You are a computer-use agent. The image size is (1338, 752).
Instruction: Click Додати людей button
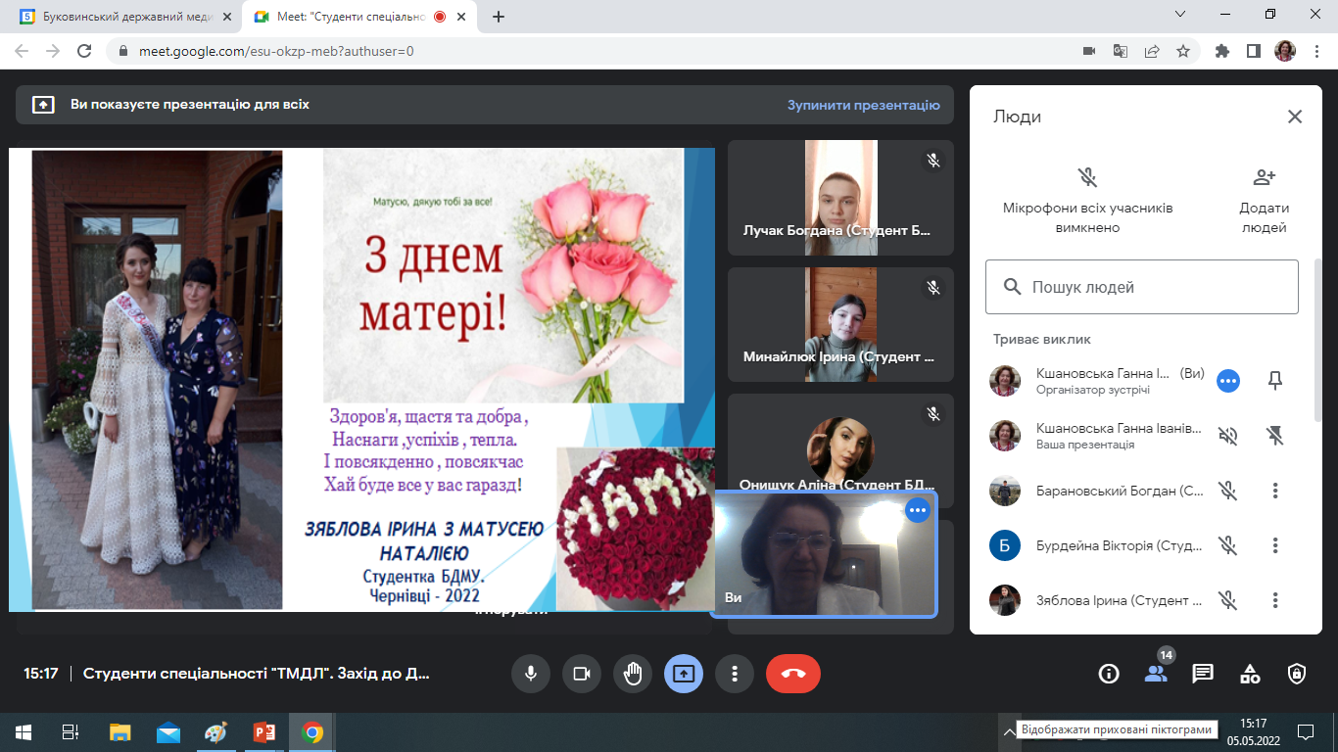click(1264, 201)
